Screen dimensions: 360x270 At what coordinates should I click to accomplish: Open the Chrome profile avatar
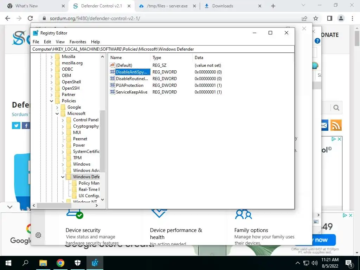click(x=341, y=18)
